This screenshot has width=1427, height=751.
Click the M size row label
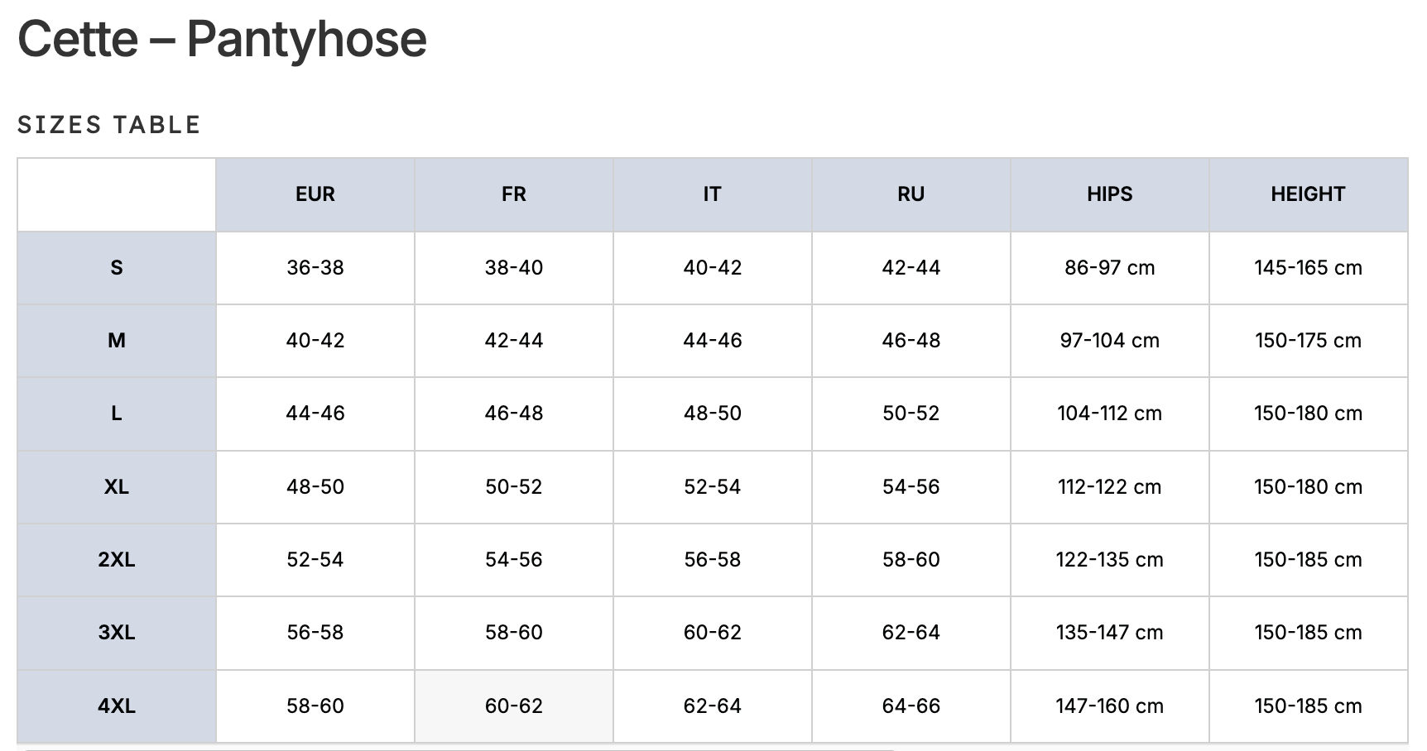coord(117,341)
